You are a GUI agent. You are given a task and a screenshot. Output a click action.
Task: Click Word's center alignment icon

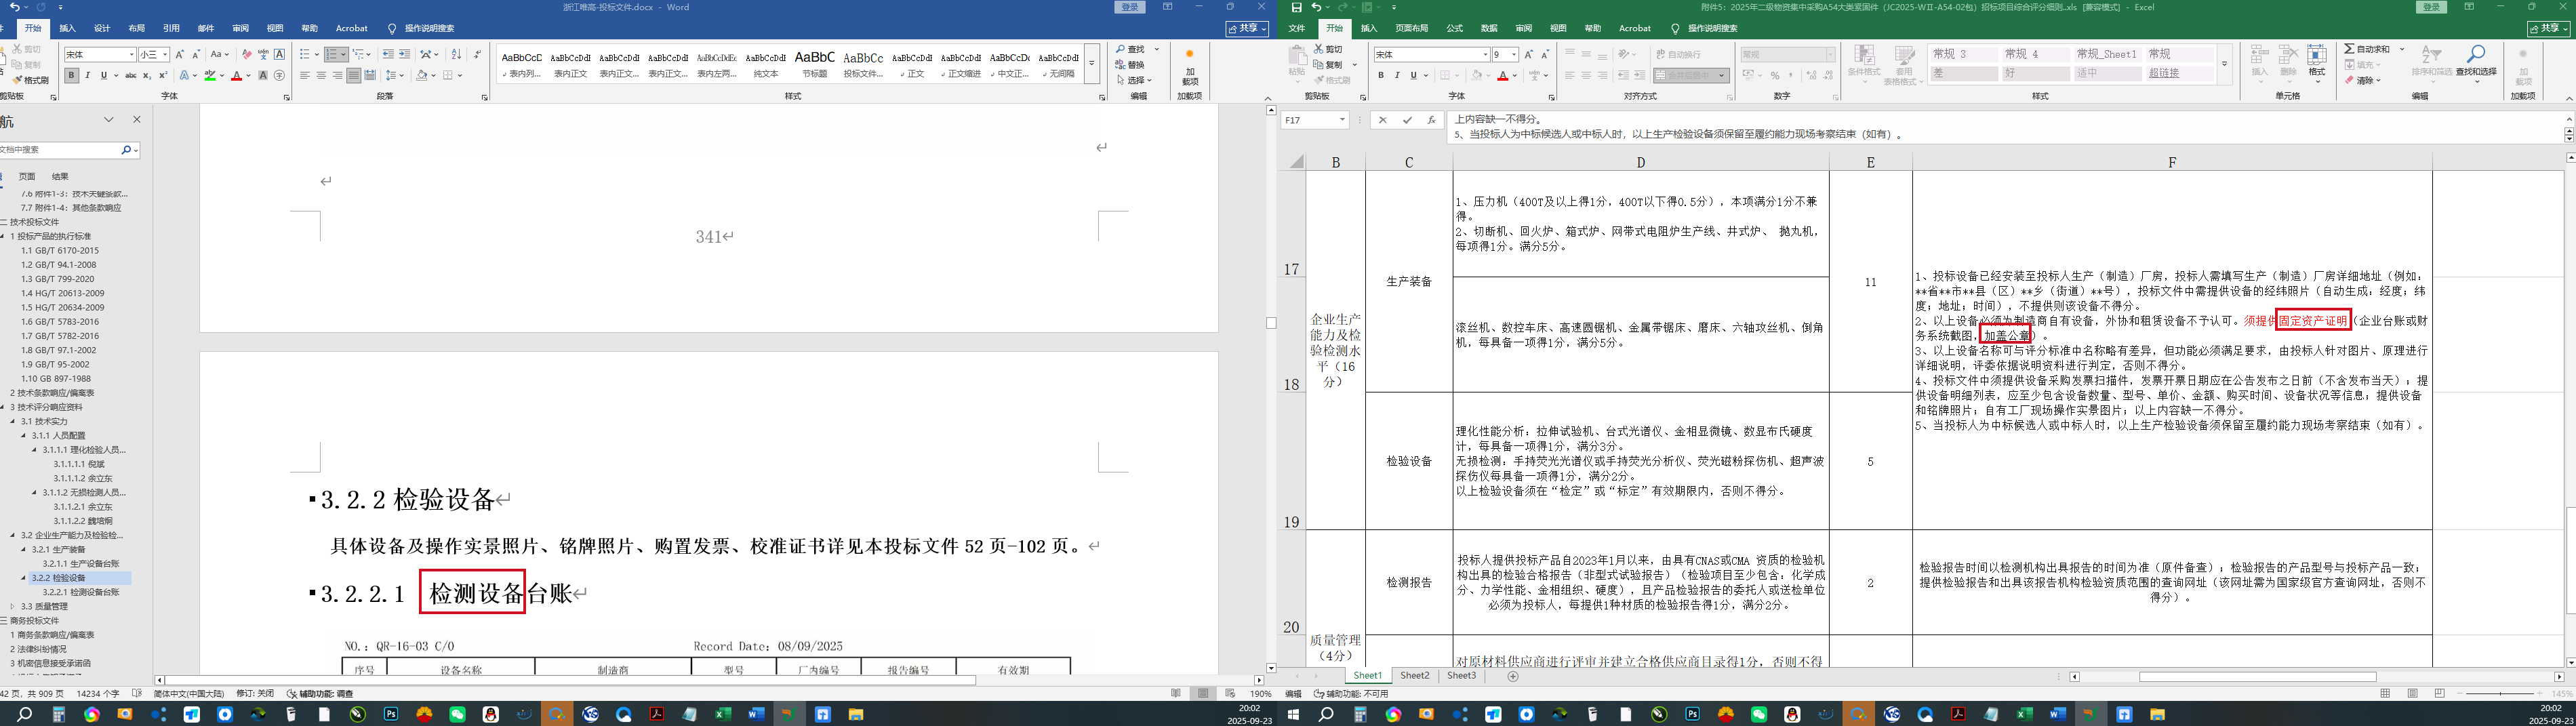pos(321,75)
